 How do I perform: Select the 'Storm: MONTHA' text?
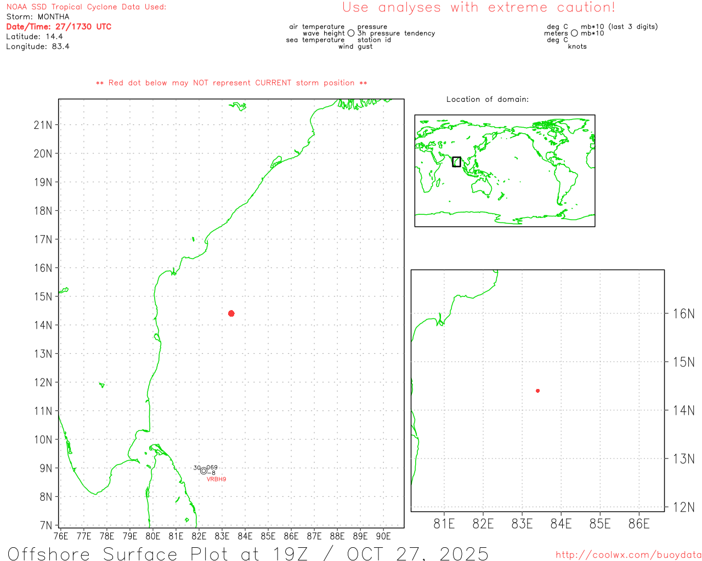tap(38, 17)
